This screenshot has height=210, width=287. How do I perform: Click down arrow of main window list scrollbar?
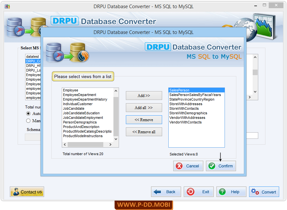coord(255,92)
